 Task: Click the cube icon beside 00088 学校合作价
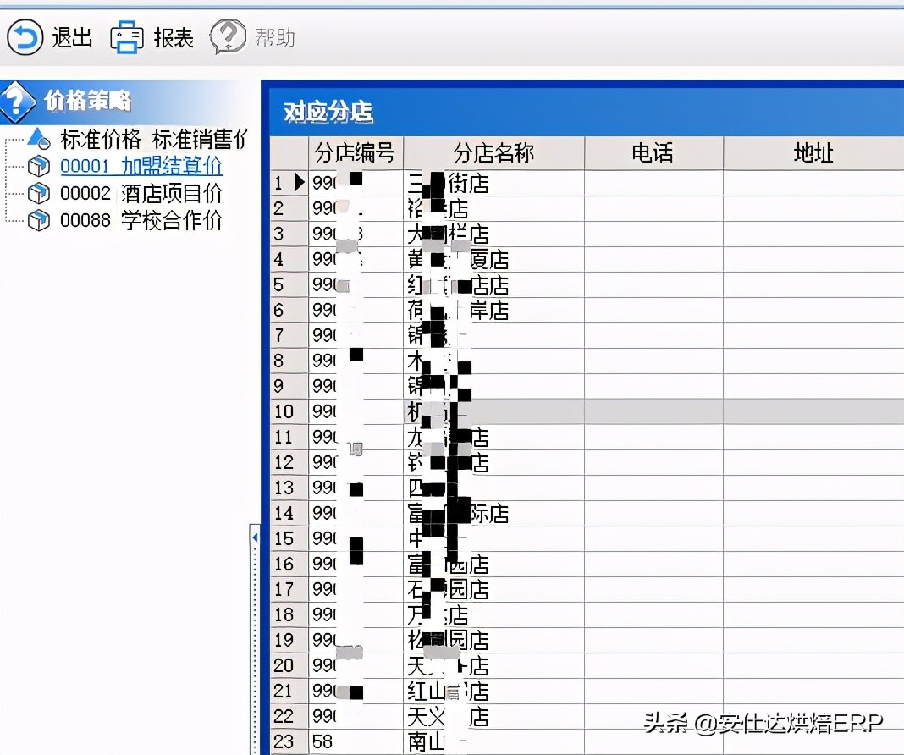38,221
